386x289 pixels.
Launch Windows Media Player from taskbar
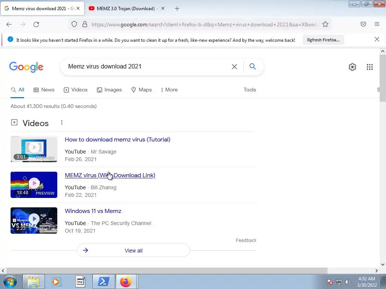coord(57,281)
